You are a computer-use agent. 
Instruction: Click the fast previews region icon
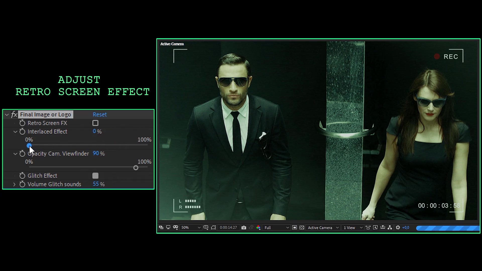tap(294, 228)
